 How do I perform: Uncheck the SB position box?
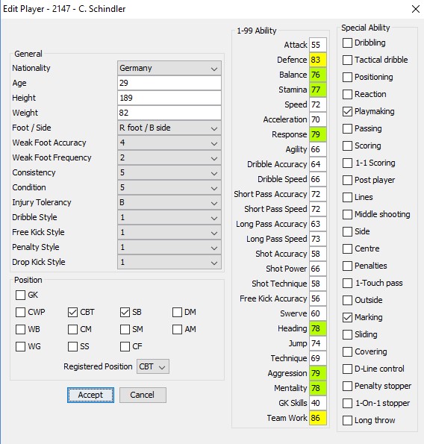point(125,313)
